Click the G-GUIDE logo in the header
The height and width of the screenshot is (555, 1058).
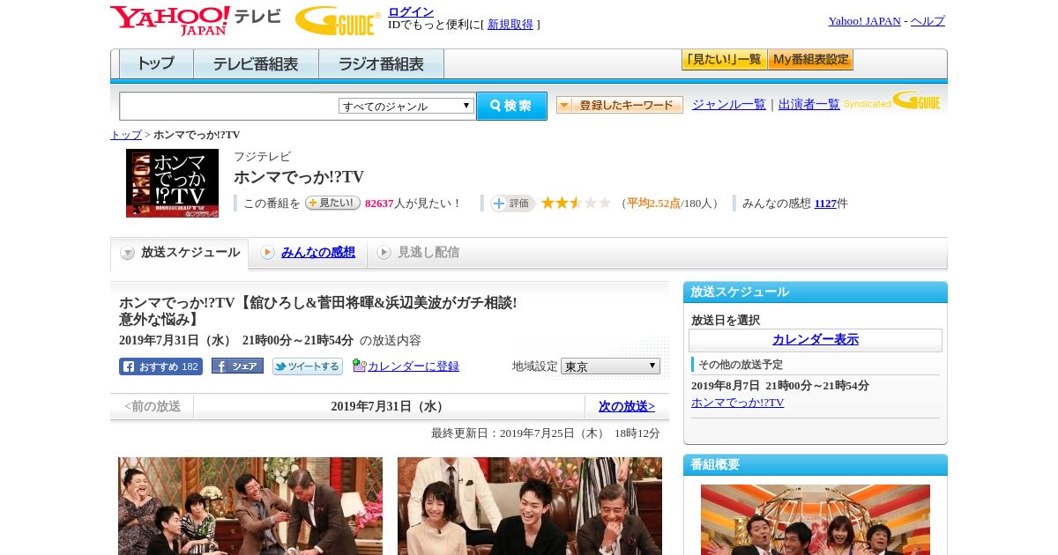(x=338, y=21)
